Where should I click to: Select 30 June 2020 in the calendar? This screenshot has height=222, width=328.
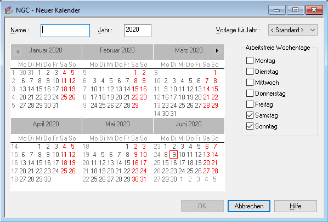(x=173, y=179)
